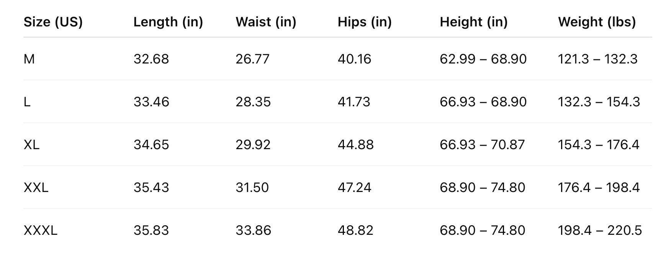Select the XXXL size row label
This screenshot has height=257, width=666.
click(x=40, y=230)
